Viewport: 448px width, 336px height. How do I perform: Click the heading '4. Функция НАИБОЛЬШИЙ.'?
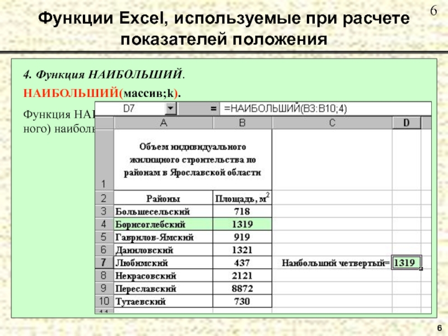[104, 74]
